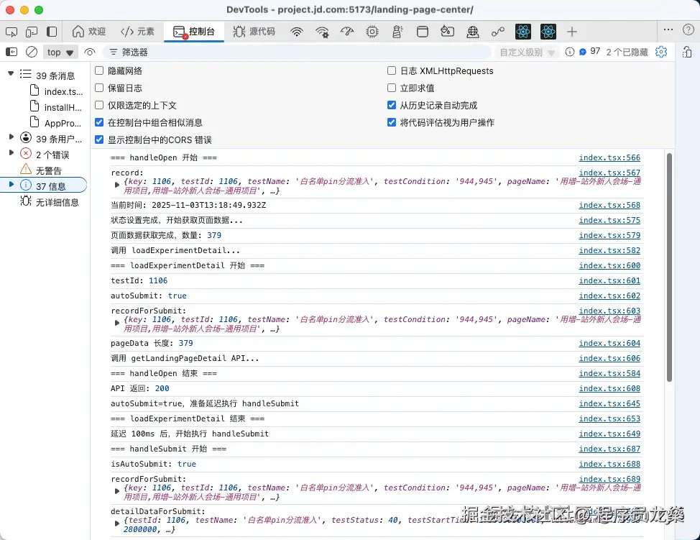Open console settings gear icon
The width and height of the screenshot is (700, 540).
point(661,52)
